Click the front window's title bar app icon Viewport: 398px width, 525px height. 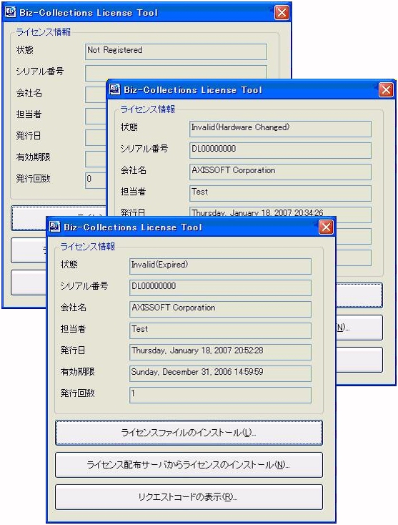click(x=55, y=227)
